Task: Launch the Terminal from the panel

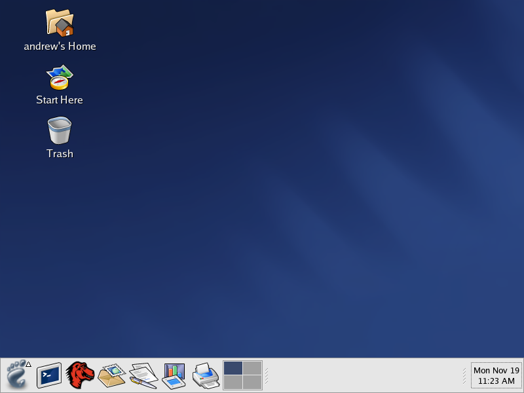Action: (x=48, y=375)
